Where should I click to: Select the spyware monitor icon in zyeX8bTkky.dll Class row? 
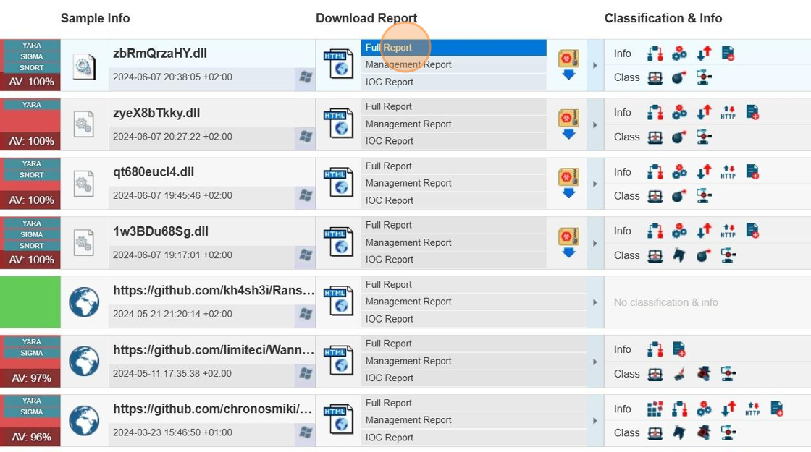pyautogui.click(x=702, y=137)
